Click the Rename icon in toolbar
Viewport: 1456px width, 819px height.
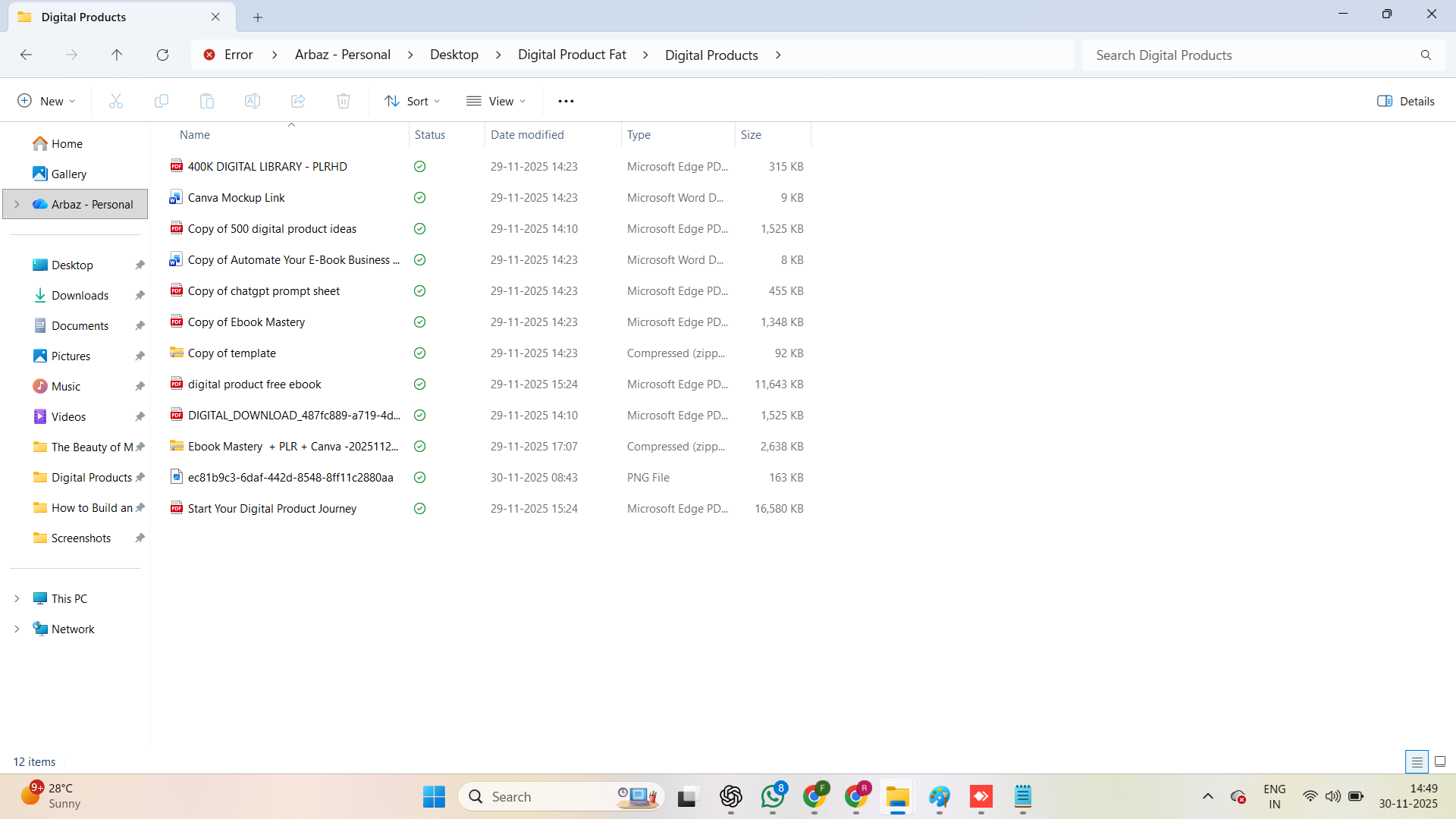pyautogui.click(x=253, y=101)
